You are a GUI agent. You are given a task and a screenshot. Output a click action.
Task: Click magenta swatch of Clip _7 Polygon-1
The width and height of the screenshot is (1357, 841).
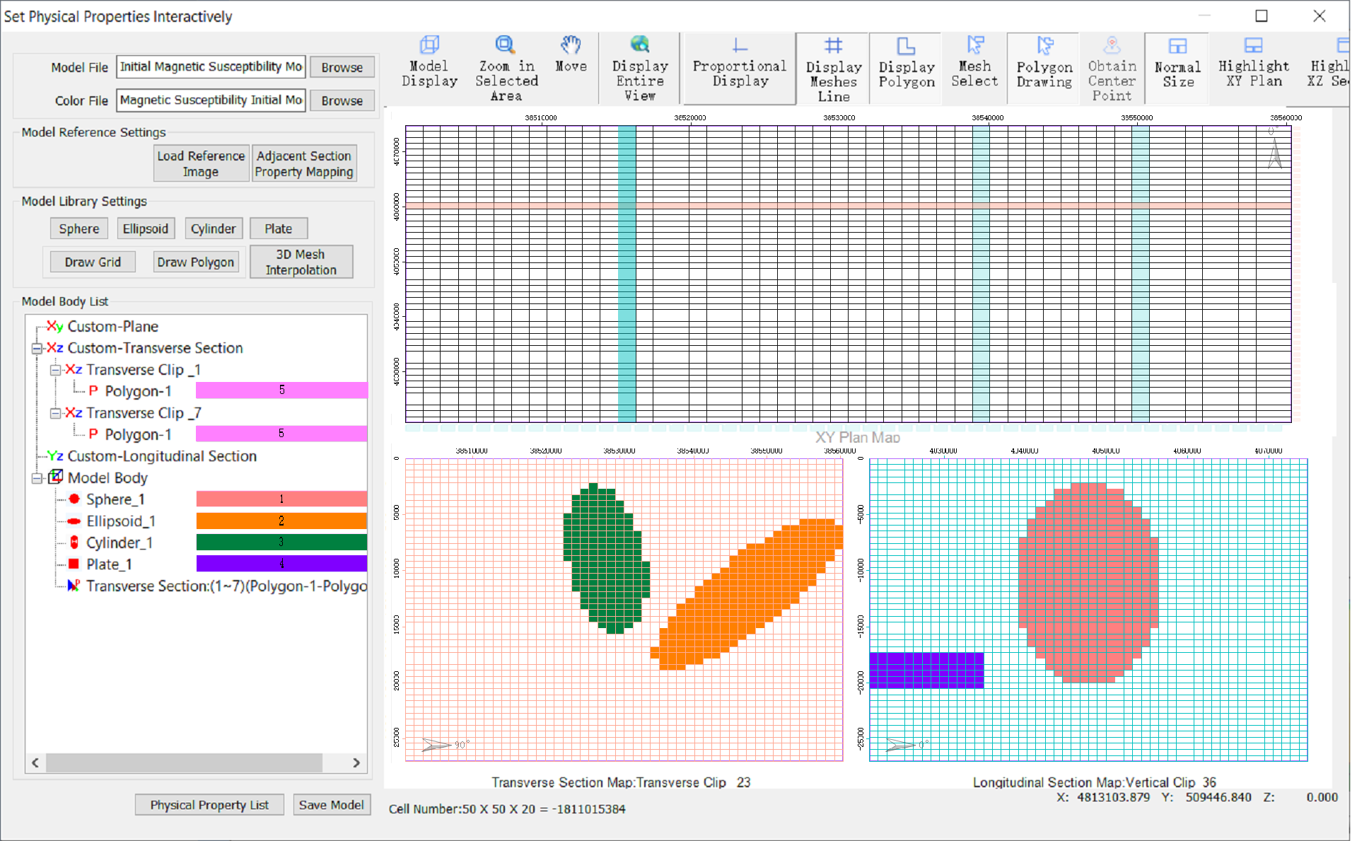(x=281, y=433)
